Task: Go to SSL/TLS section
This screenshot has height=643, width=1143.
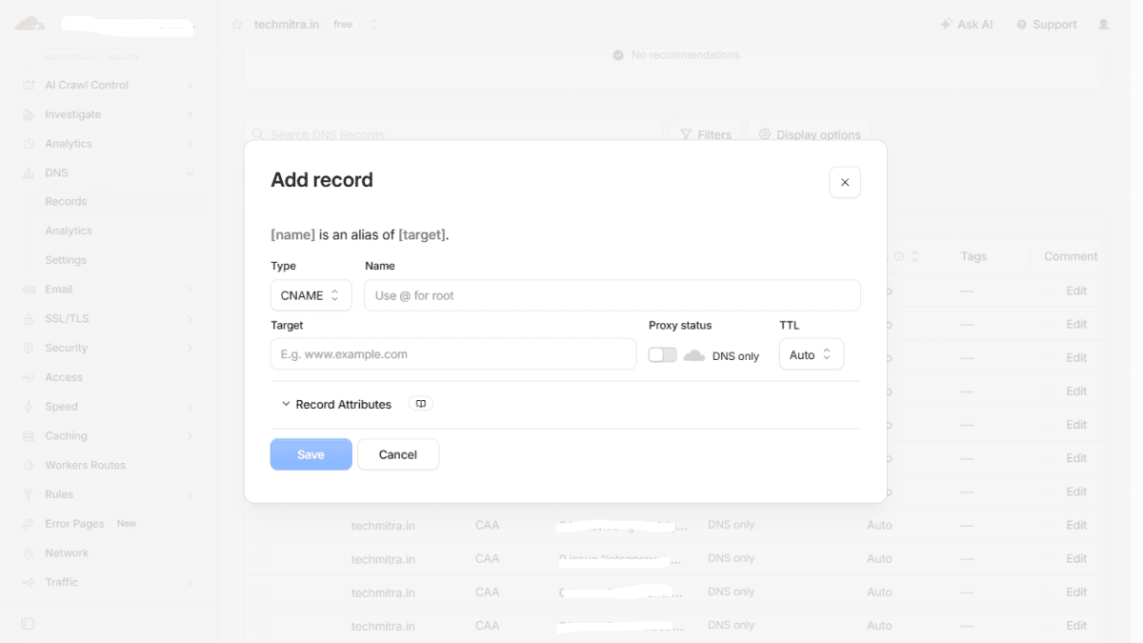Action: (67, 319)
